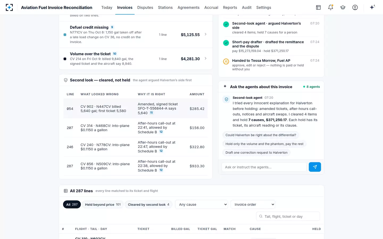Open the AI sparkle assistant icon

[372, 7]
